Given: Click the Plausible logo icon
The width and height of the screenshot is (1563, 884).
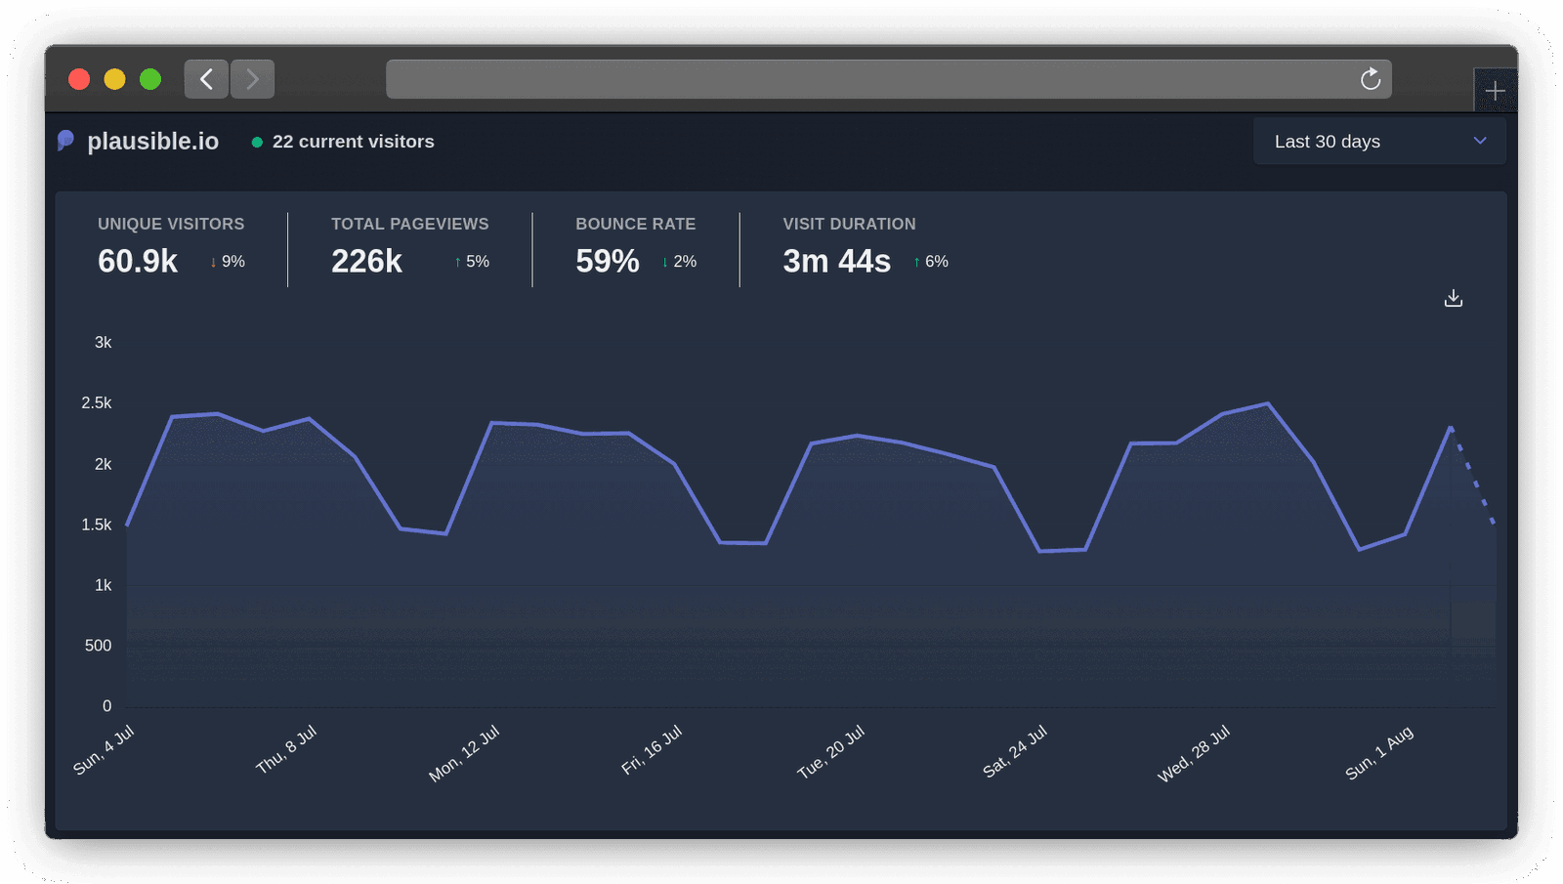Looking at the screenshot, I should (64, 141).
